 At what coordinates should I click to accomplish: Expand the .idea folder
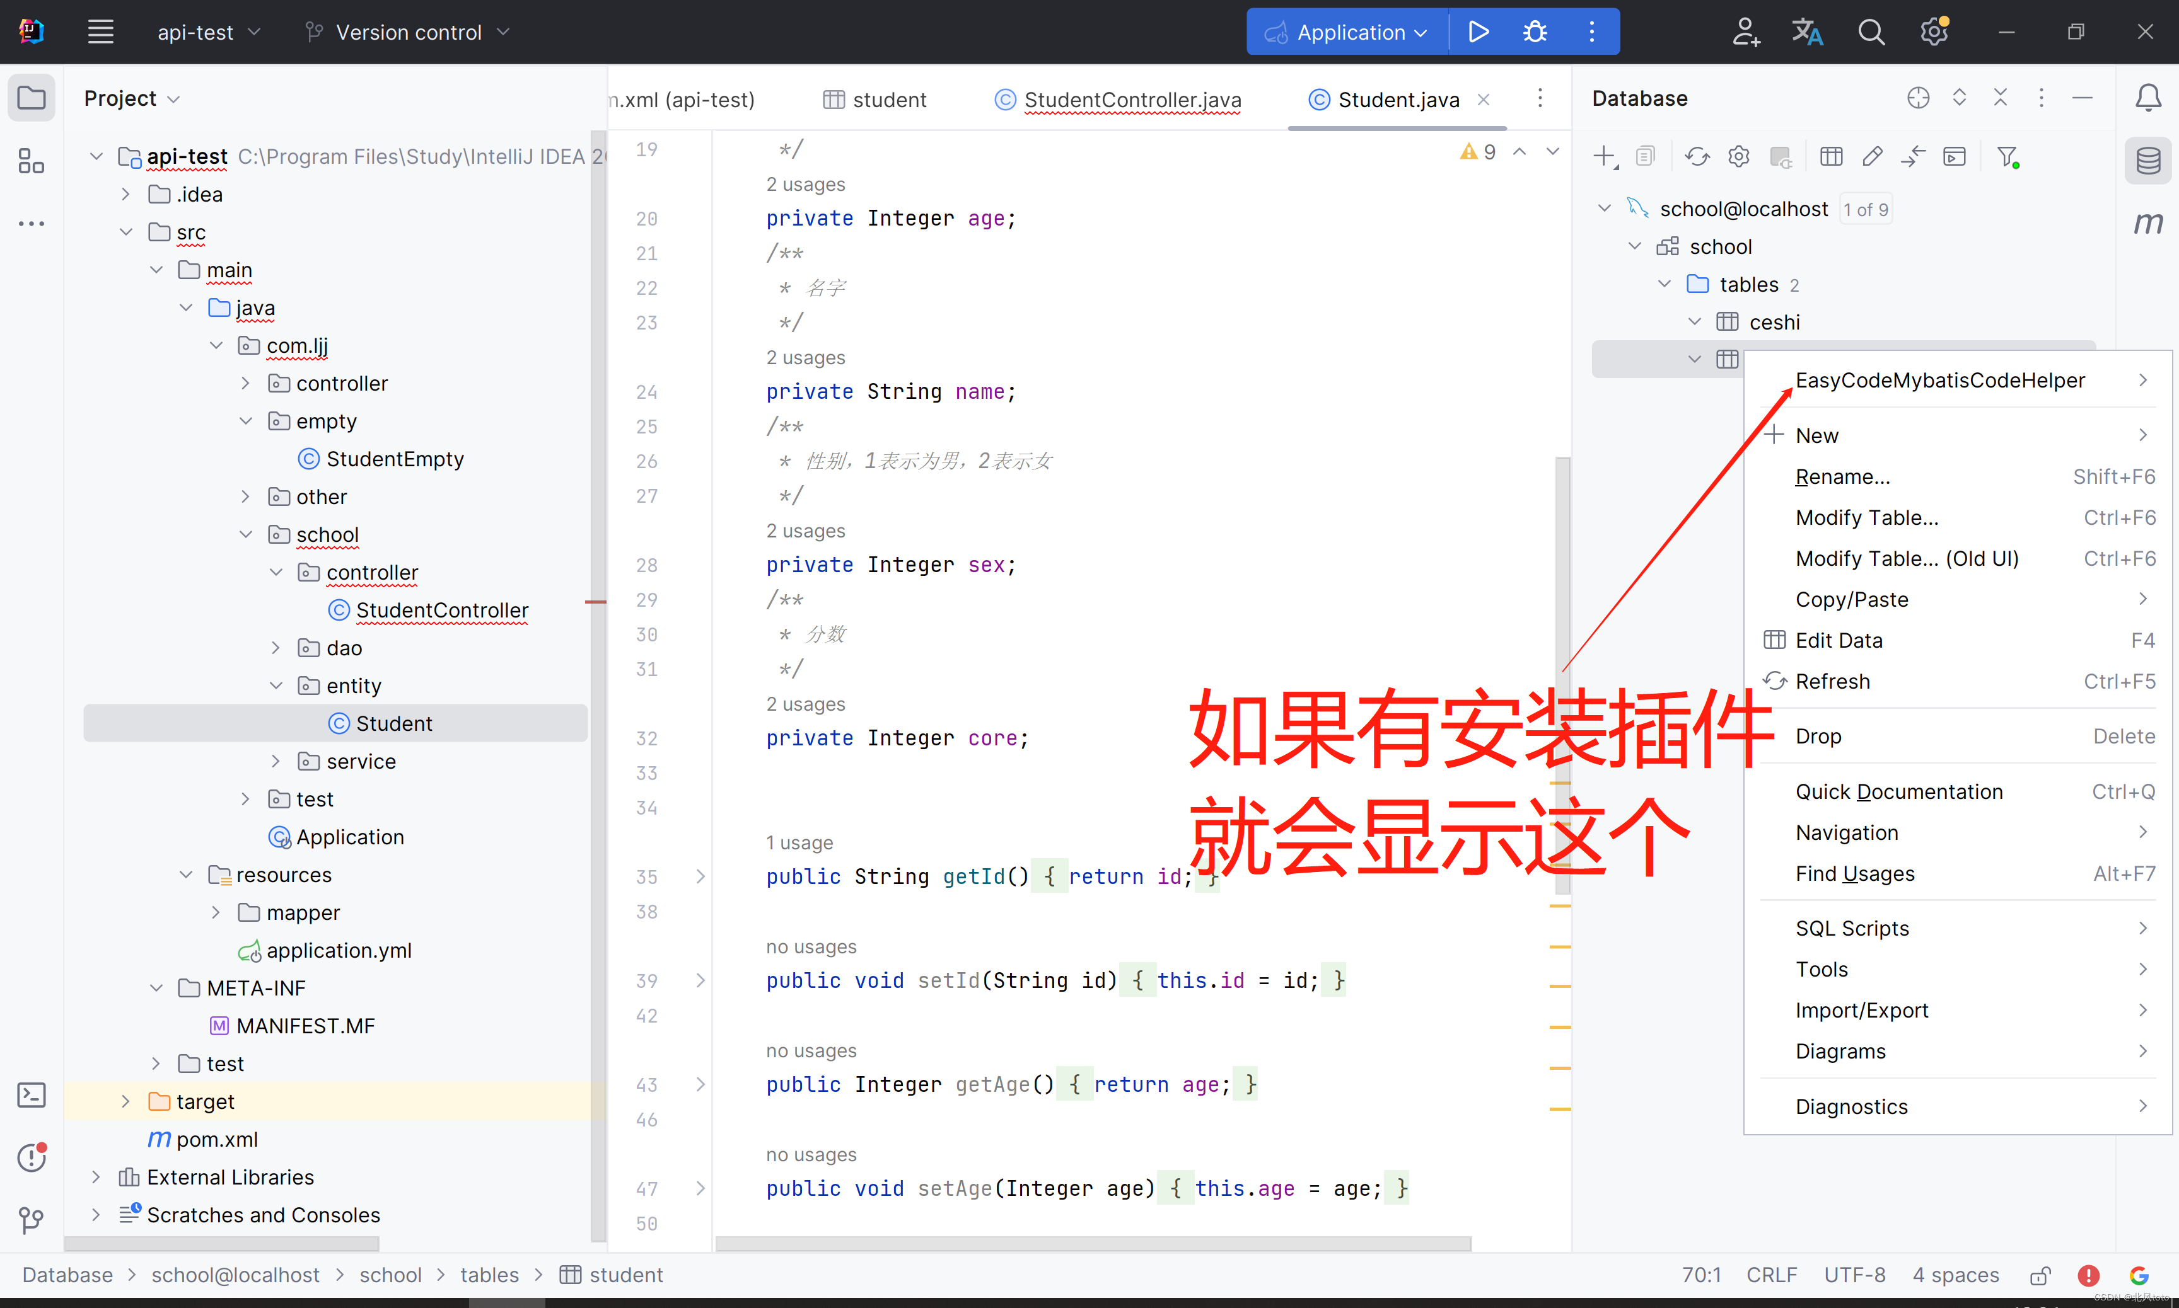tap(125, 194)
